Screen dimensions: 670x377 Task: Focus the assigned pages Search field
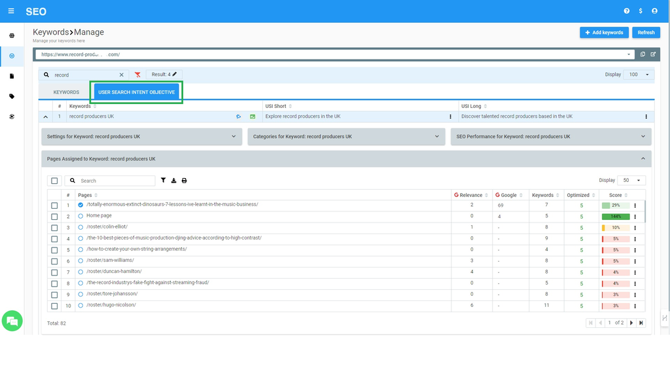pyautogui.click(x=110, y=181)
